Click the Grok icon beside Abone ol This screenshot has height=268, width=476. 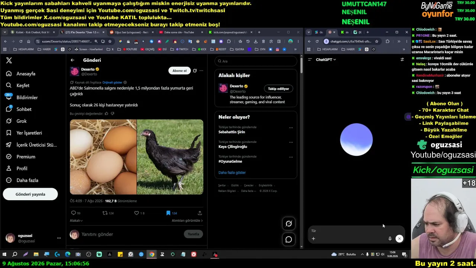[194, 71]
